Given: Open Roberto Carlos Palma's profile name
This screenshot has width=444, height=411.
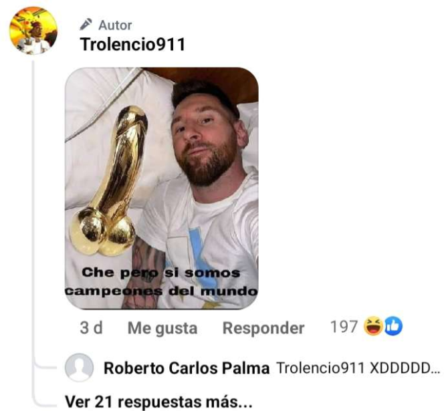Looking at the screenshot, I should click(187, 368).
